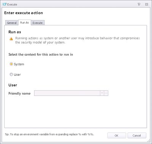Click the environment variable tip text

[x=49, y=134]
